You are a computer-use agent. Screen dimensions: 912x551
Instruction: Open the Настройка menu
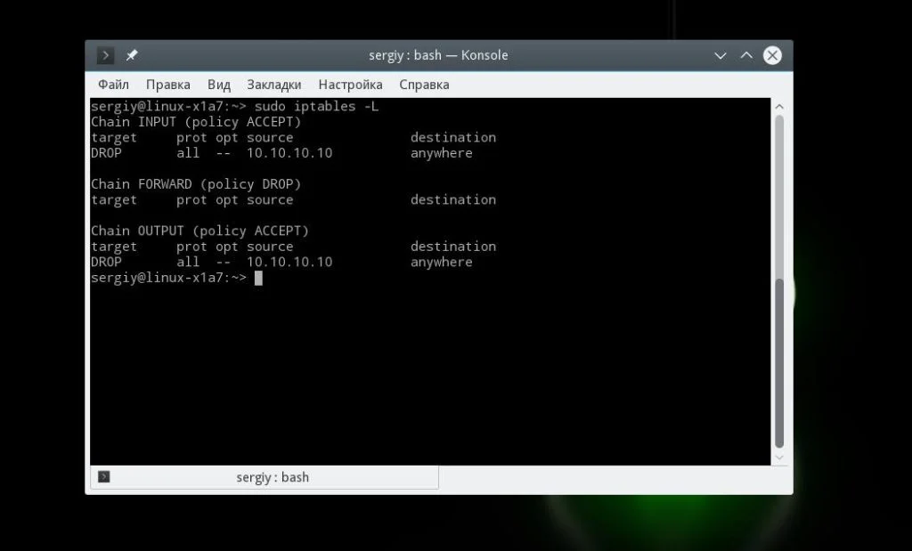click(x=351, y=85)
